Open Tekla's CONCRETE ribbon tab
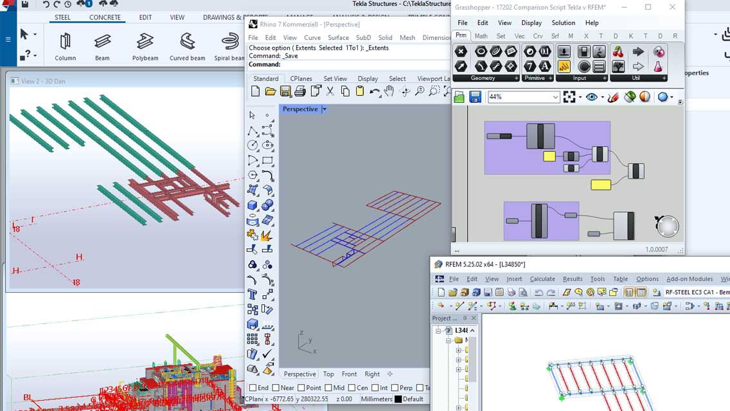Screen dimensions: 730x411 pyautogui.click(x=105, y=17)
